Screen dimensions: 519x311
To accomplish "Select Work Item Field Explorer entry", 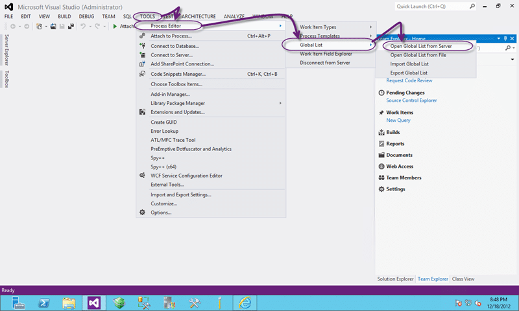I will coord(330,54).
